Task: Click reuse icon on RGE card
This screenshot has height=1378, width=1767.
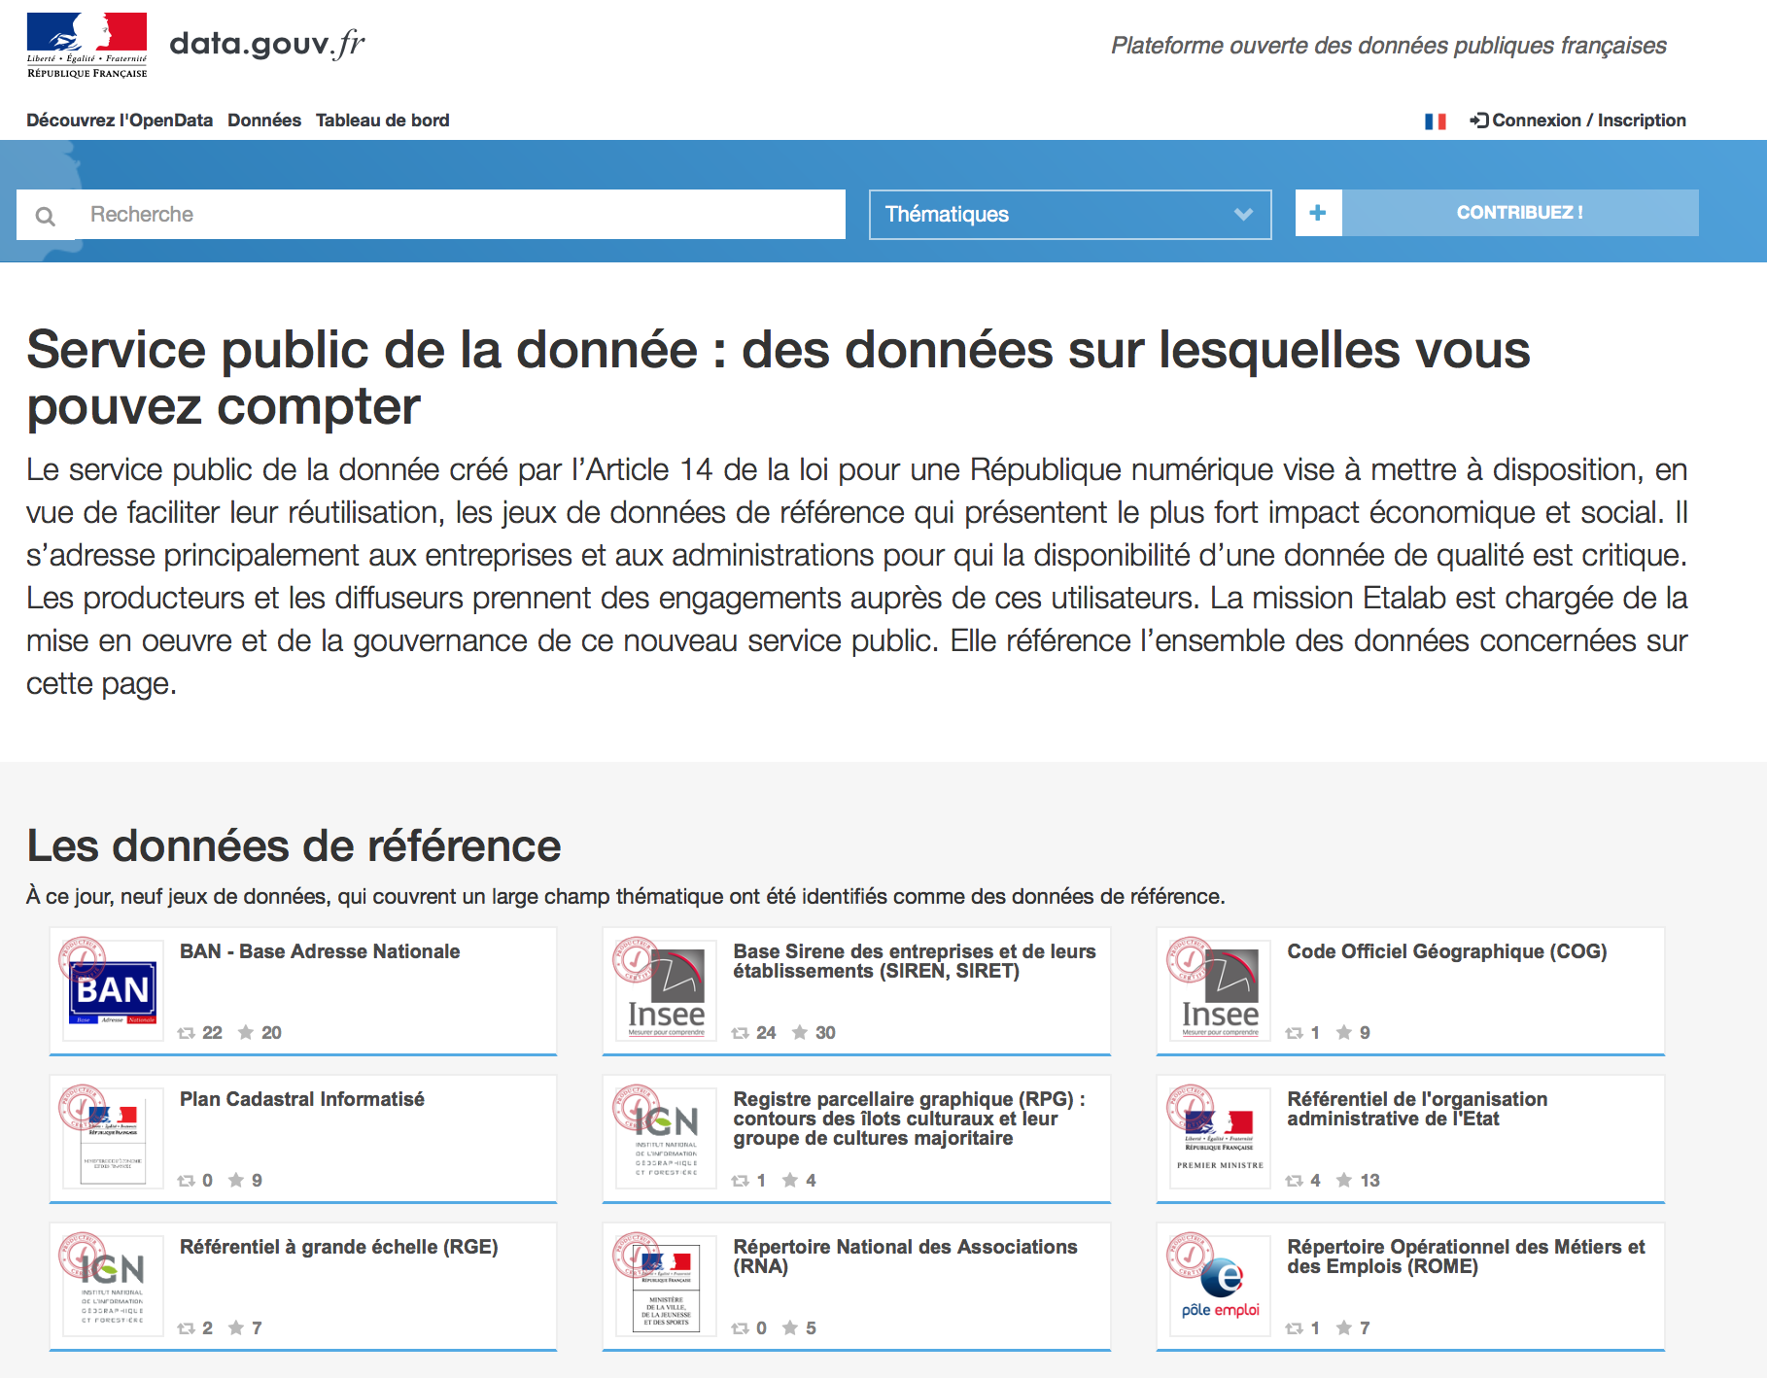Action: (187, 1328)
